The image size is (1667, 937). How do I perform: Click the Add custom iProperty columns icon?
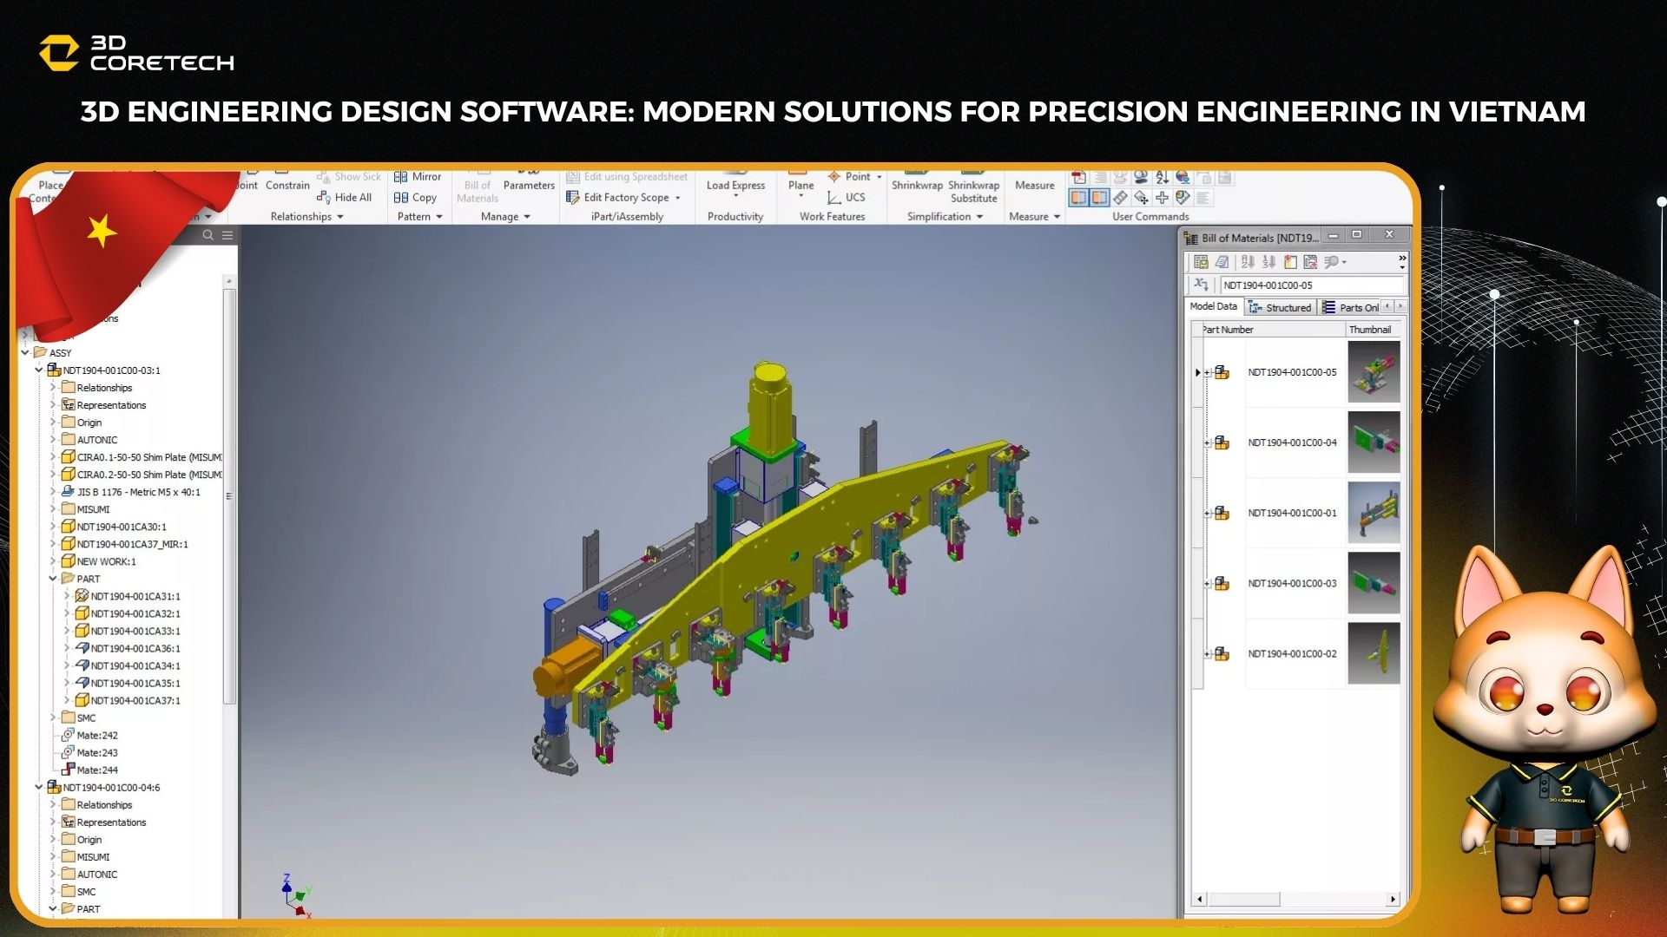(1290, 262)
